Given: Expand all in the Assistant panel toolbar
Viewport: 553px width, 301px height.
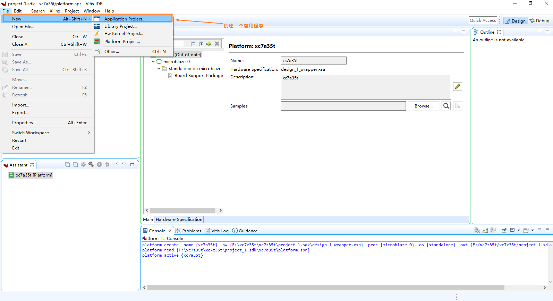Looking at the screenshot, I should (76, 165).
